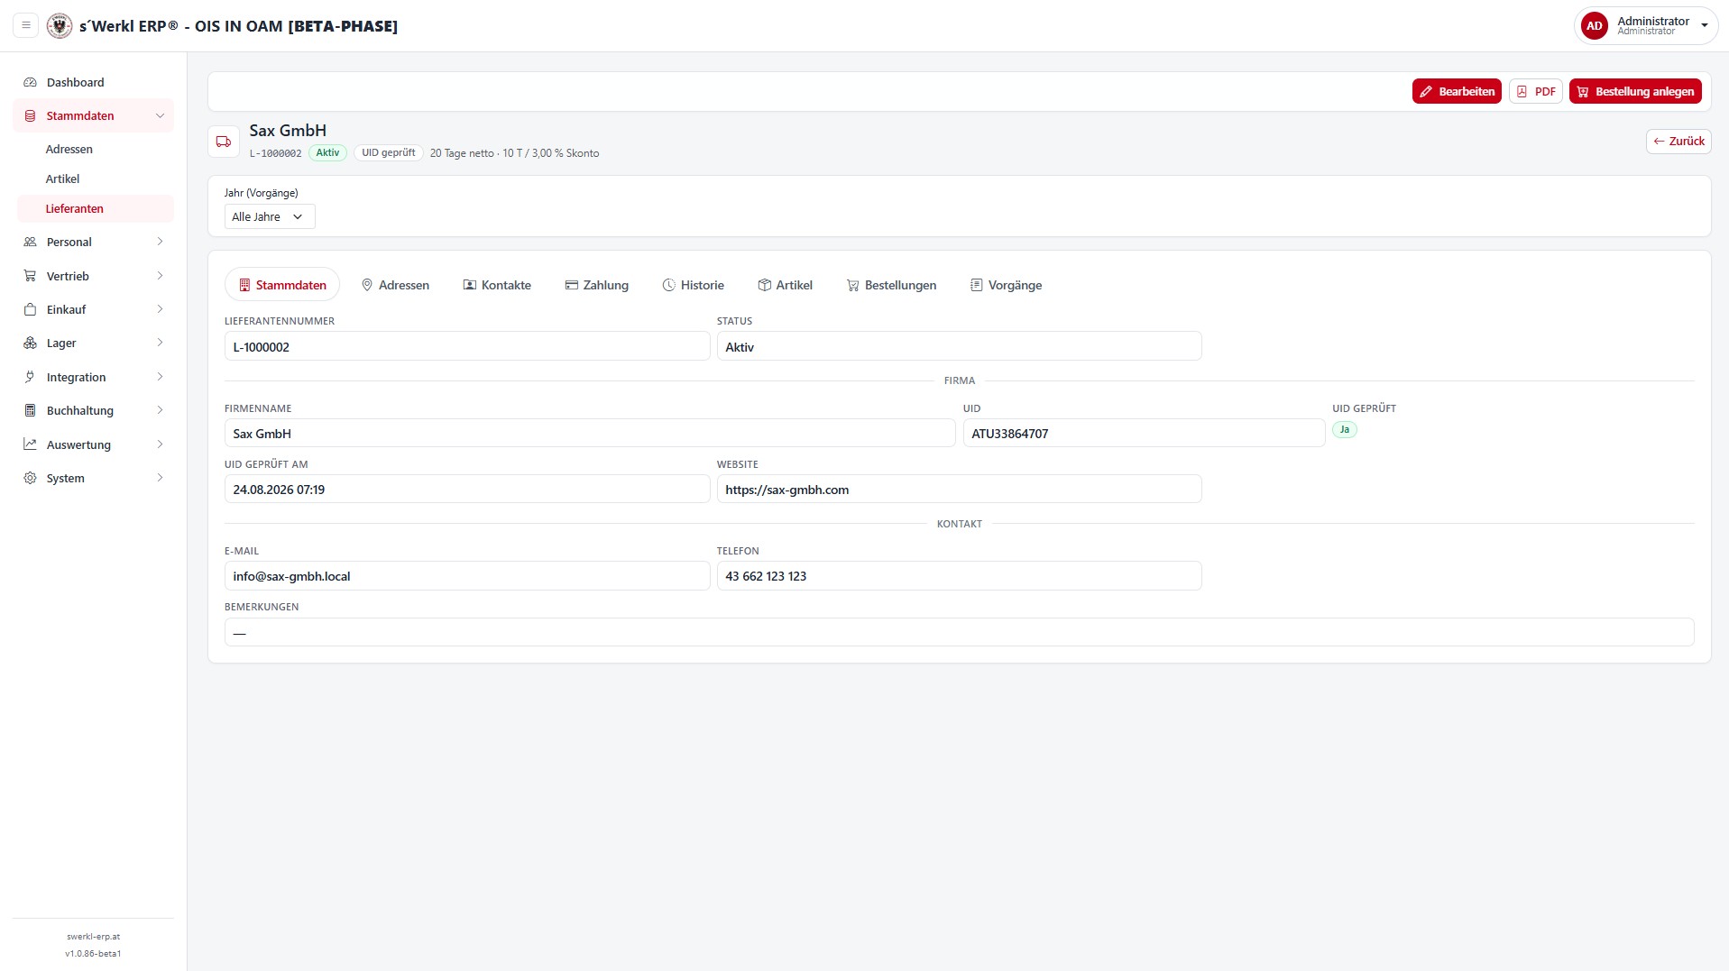
Task: Export supplier via PDF button
Action: pyautogui.click(x=1536, y=91)
